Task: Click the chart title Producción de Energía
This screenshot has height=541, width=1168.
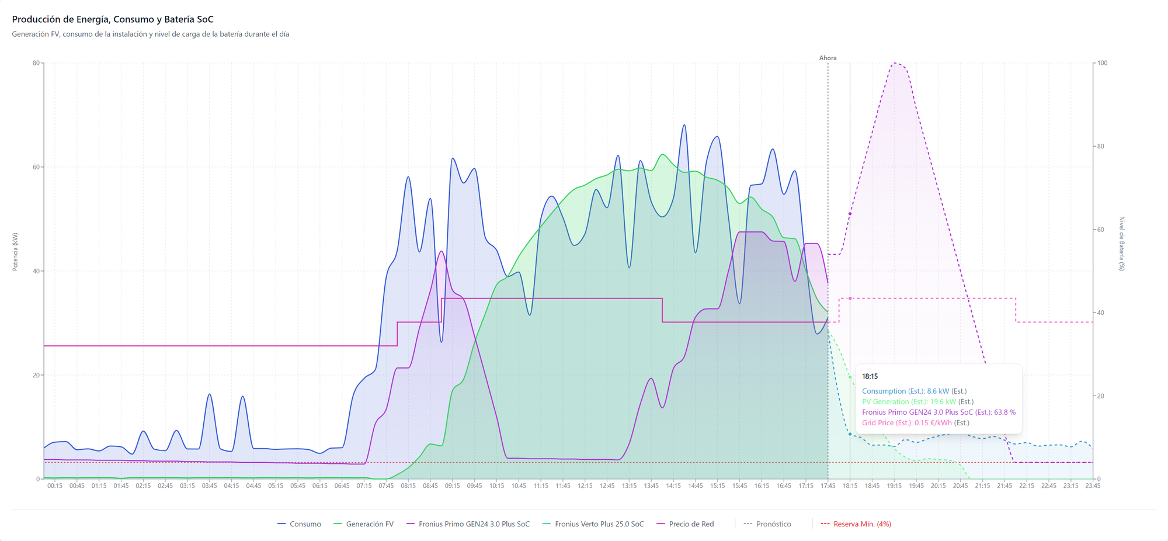Action: coord(113,19)
